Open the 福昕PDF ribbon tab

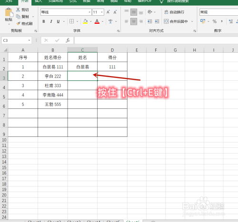[x=145, y=1]
